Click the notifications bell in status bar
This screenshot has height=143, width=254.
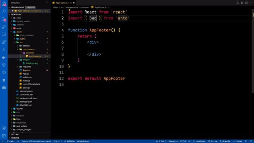(x=250, y=141)
